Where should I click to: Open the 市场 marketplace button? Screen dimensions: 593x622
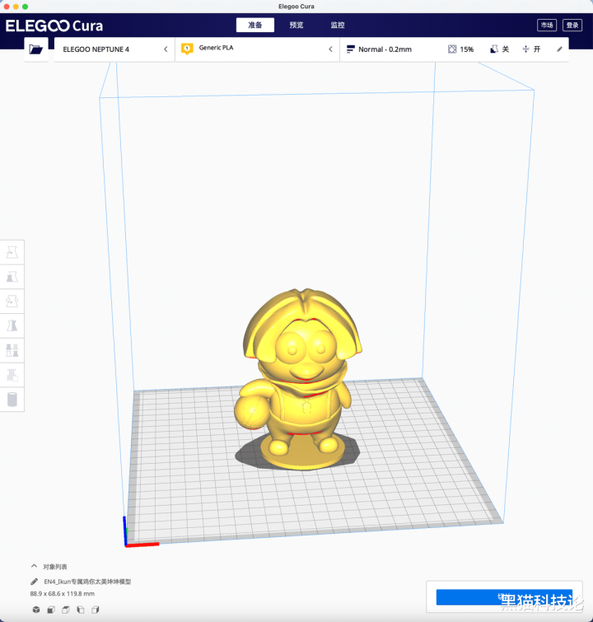547,25
